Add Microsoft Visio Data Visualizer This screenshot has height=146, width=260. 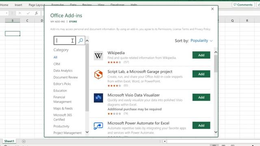pos(201,97)
